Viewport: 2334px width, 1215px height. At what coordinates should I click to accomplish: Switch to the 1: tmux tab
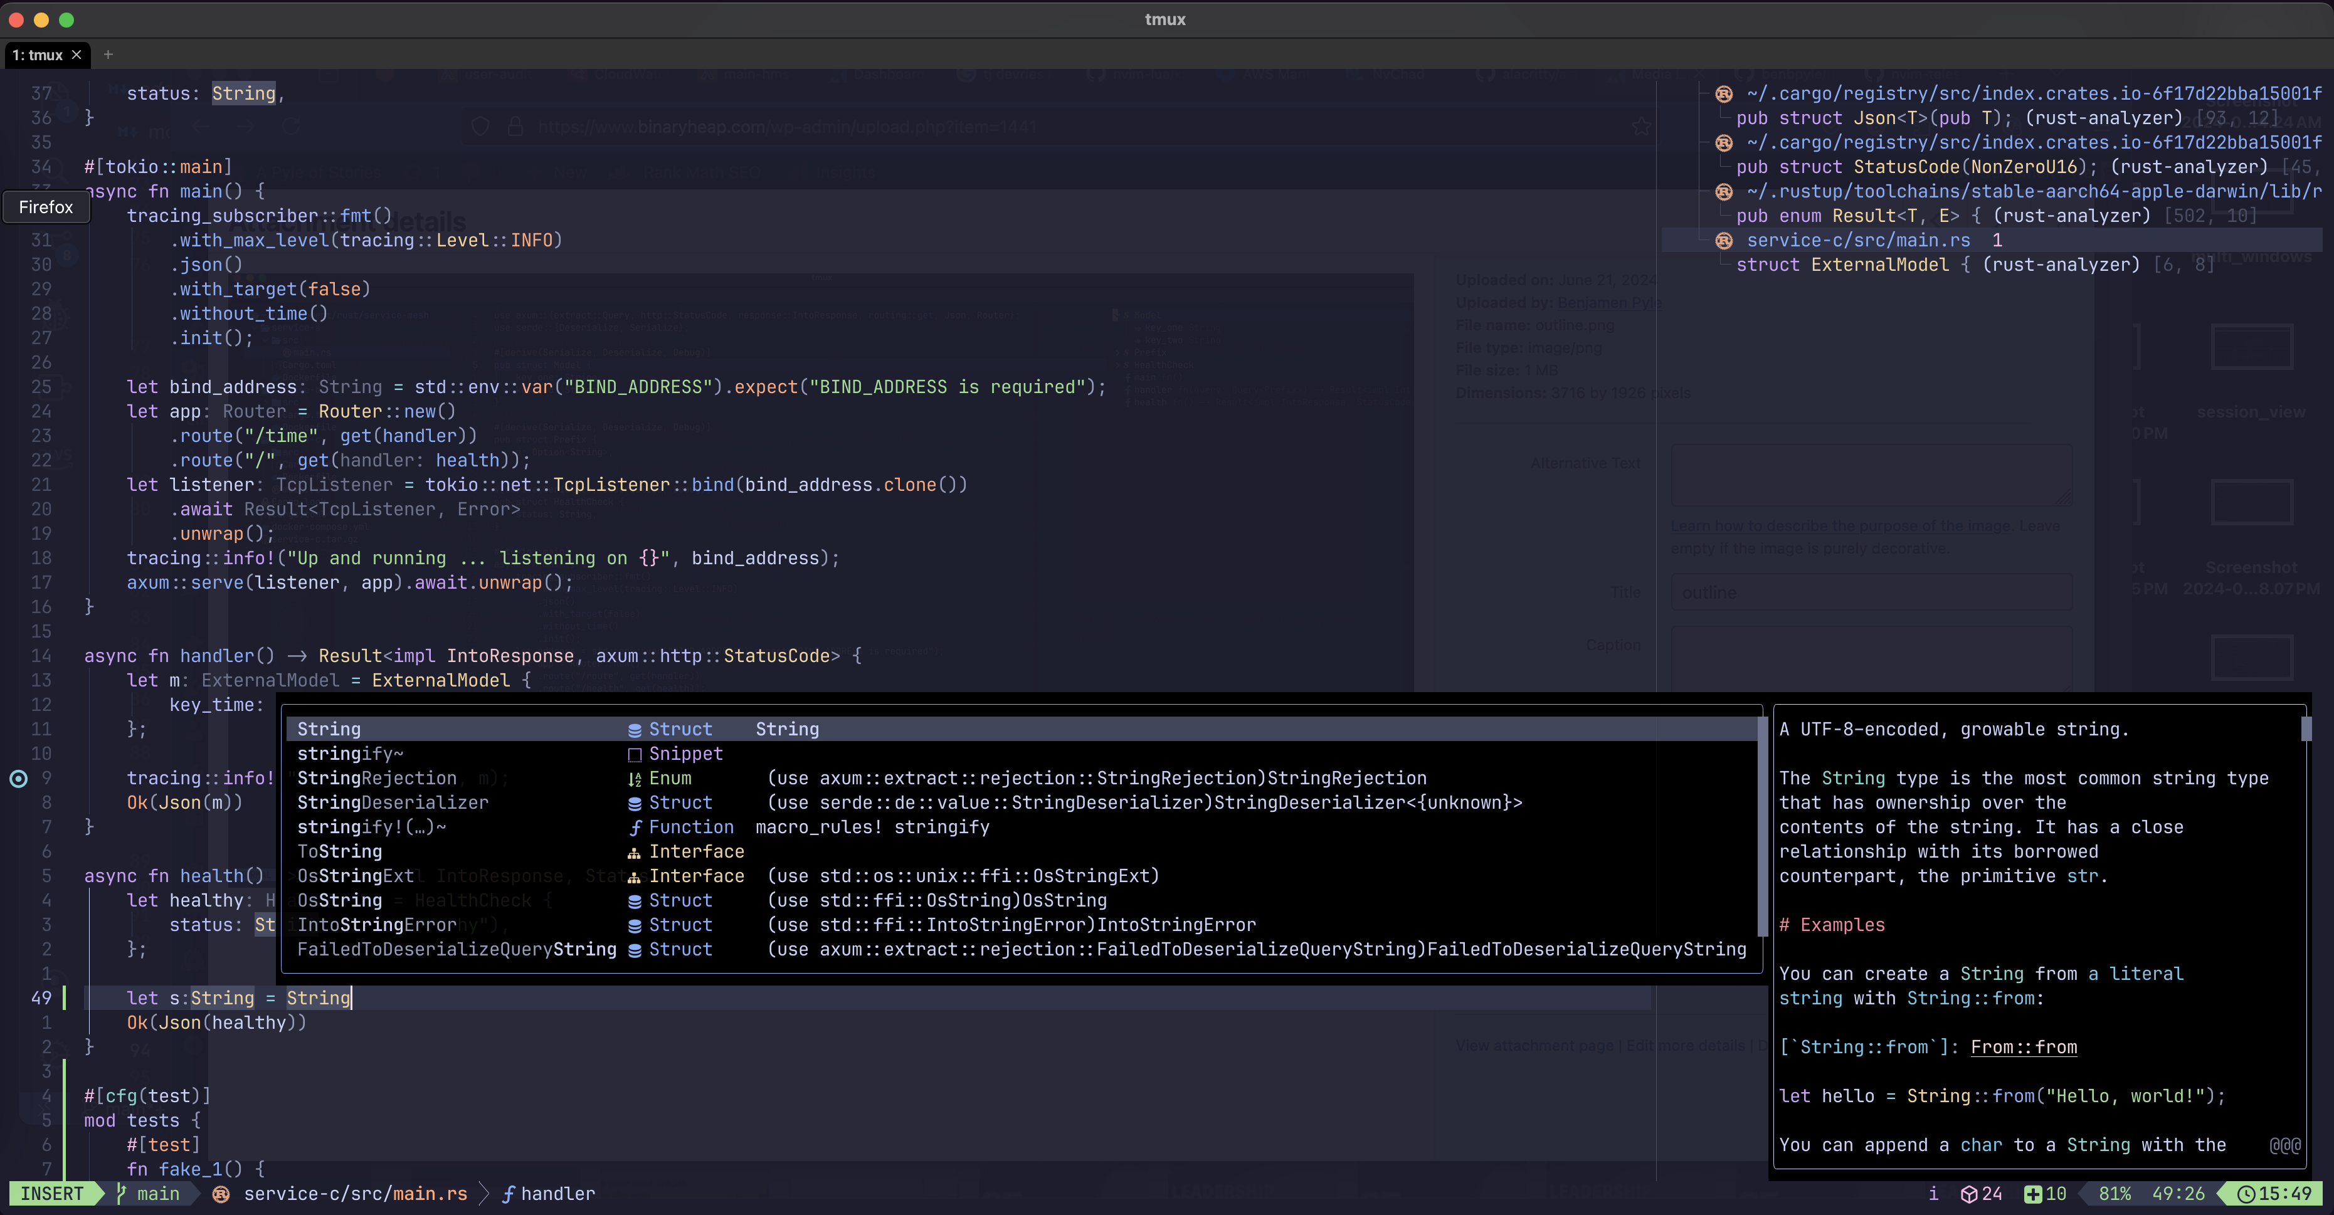pos(38,55)
